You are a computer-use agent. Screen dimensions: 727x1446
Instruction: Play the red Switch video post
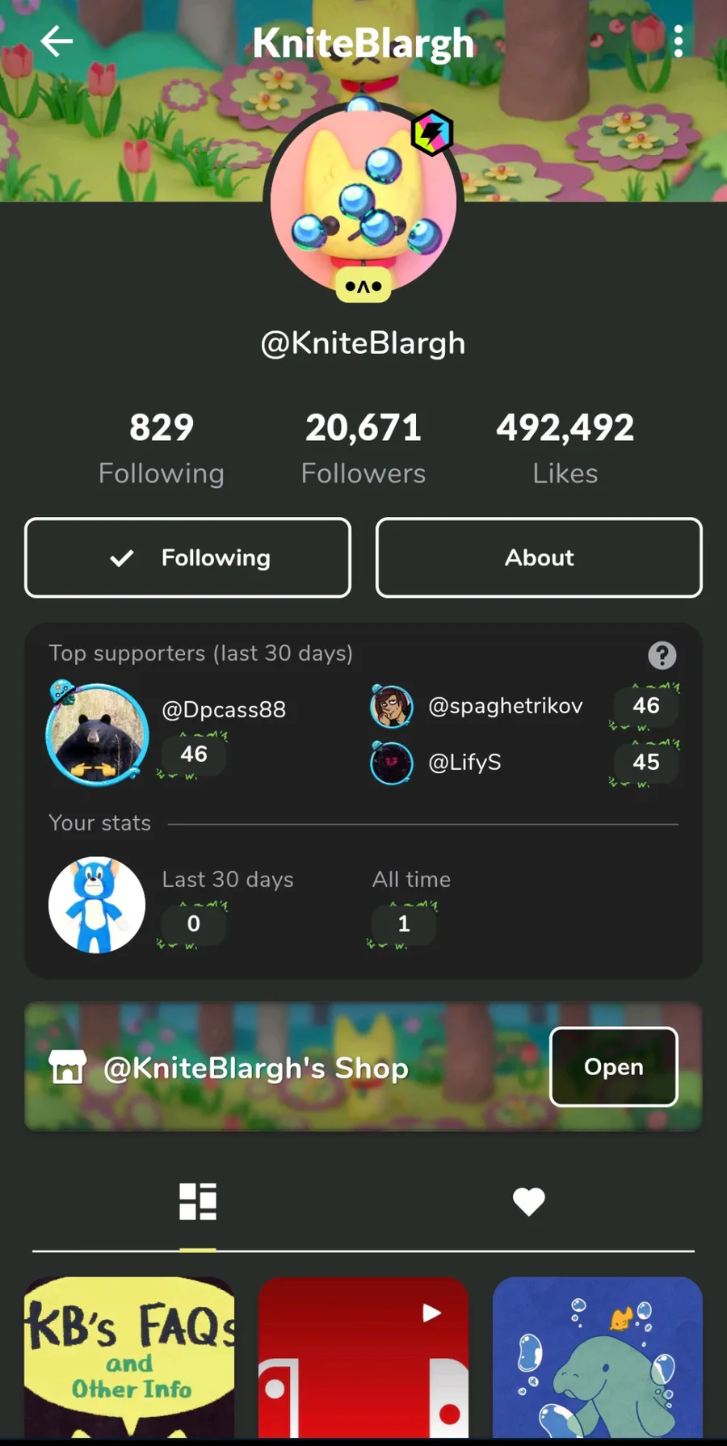[363, 1357]
